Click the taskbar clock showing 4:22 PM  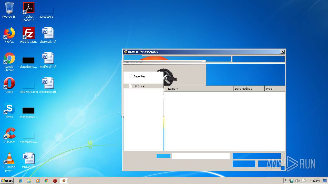315,181
